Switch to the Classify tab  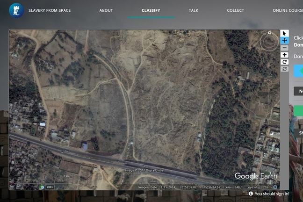coord(151,10)
